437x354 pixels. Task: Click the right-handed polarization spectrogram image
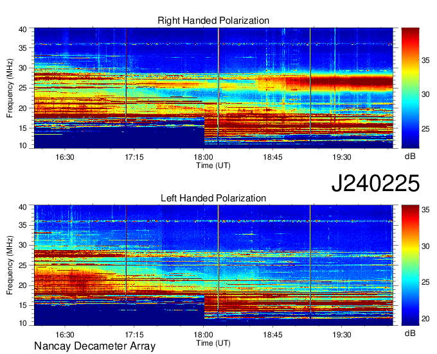213,88
